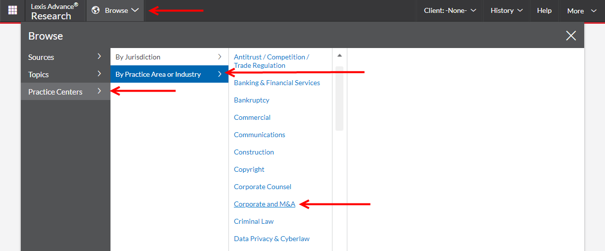The width and height of the screenshot is (605, 251).
Task: Open Corporate and M&A link
Action: pyautogui.click(x=265, y=204)
